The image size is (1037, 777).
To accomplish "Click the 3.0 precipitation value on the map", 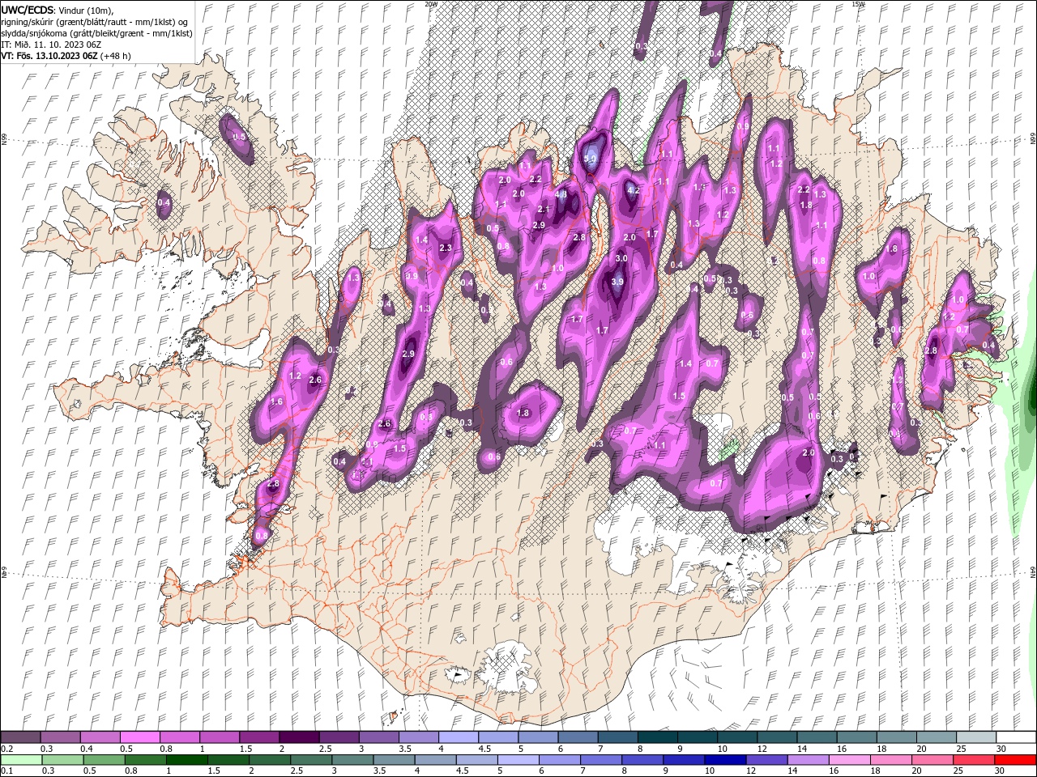I will [621, 258].
